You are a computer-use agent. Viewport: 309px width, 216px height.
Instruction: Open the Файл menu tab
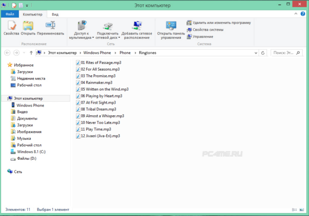10,14
